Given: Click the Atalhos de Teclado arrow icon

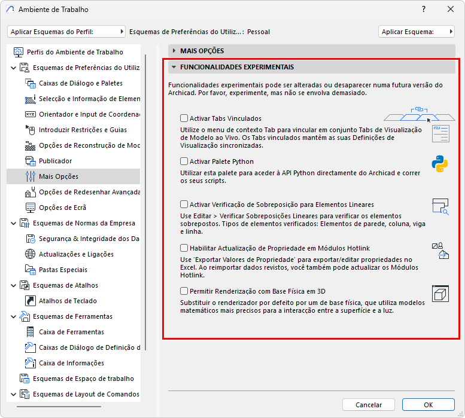Looking at the screenshot, I should pyautogui.click(x=31, y=301).
